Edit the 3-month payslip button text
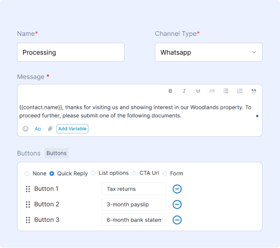This screenshot has width=280, height=248. click(x=134, y=204)
